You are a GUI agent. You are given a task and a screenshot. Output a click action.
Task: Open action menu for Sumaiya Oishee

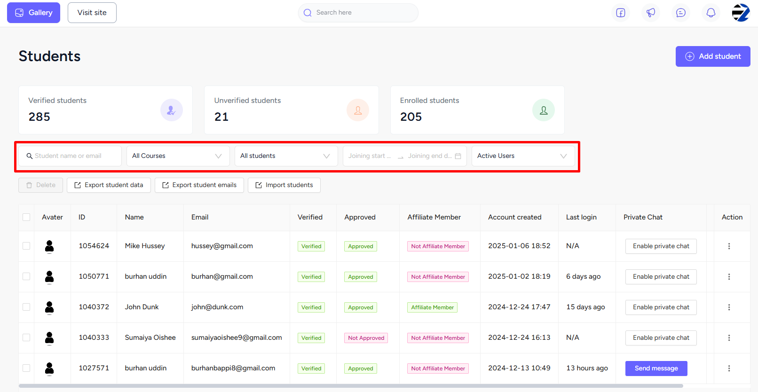point(729,338)
